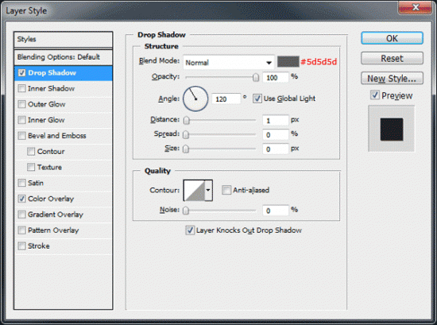This screenshot has width=437, height=325.
Task: Close the Layer Style dialog
Action: tap(415, 7)
